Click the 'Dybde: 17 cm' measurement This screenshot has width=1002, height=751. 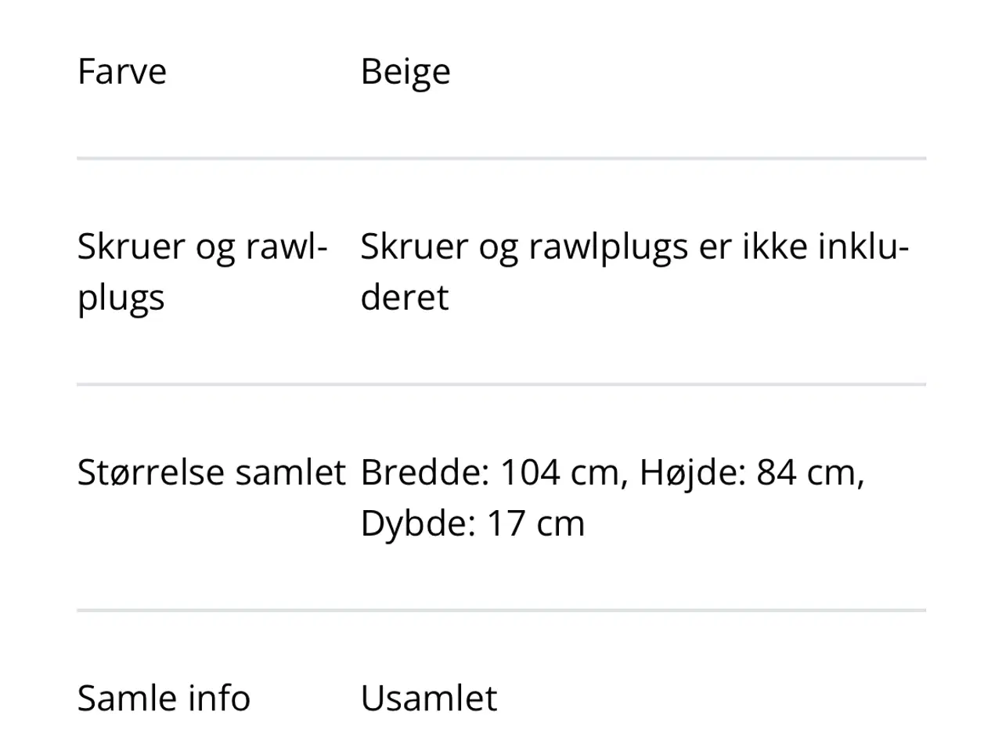(x=472, y=523)
